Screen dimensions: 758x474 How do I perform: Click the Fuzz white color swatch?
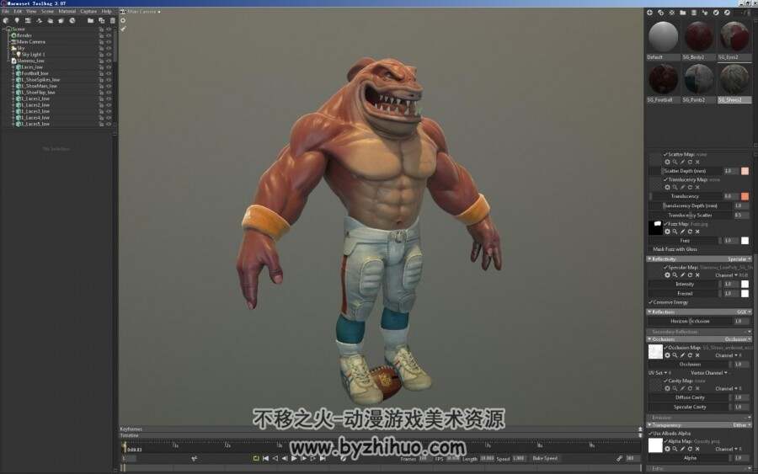coord(745,241)
